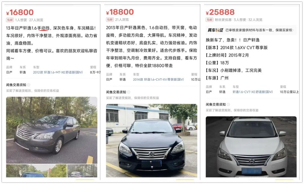This screenshot has height=184, width=304.
Task: Open the bottom-left small thumbnail of first listing
Action: click(x=36, y=171)
